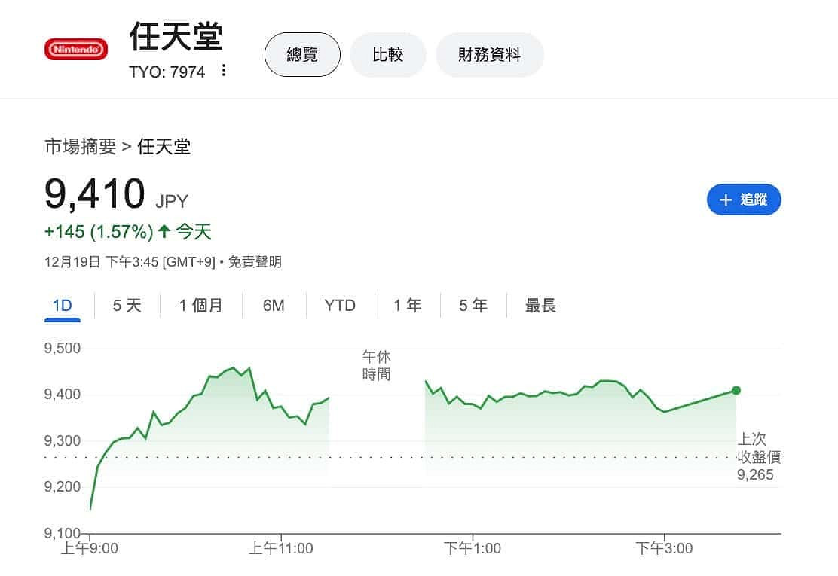Switch chart to 1 年 range

pos(407,306)
